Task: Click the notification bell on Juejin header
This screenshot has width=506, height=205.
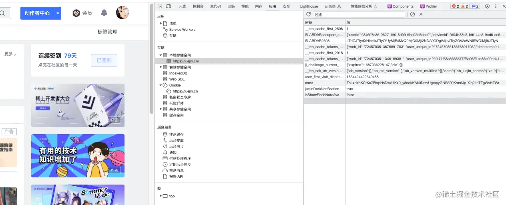Action: tap(104, 13)
